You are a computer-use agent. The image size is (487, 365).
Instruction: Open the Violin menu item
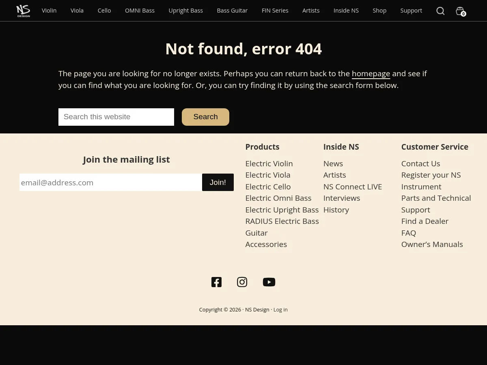pyautogui.click(x=49, y=11)
